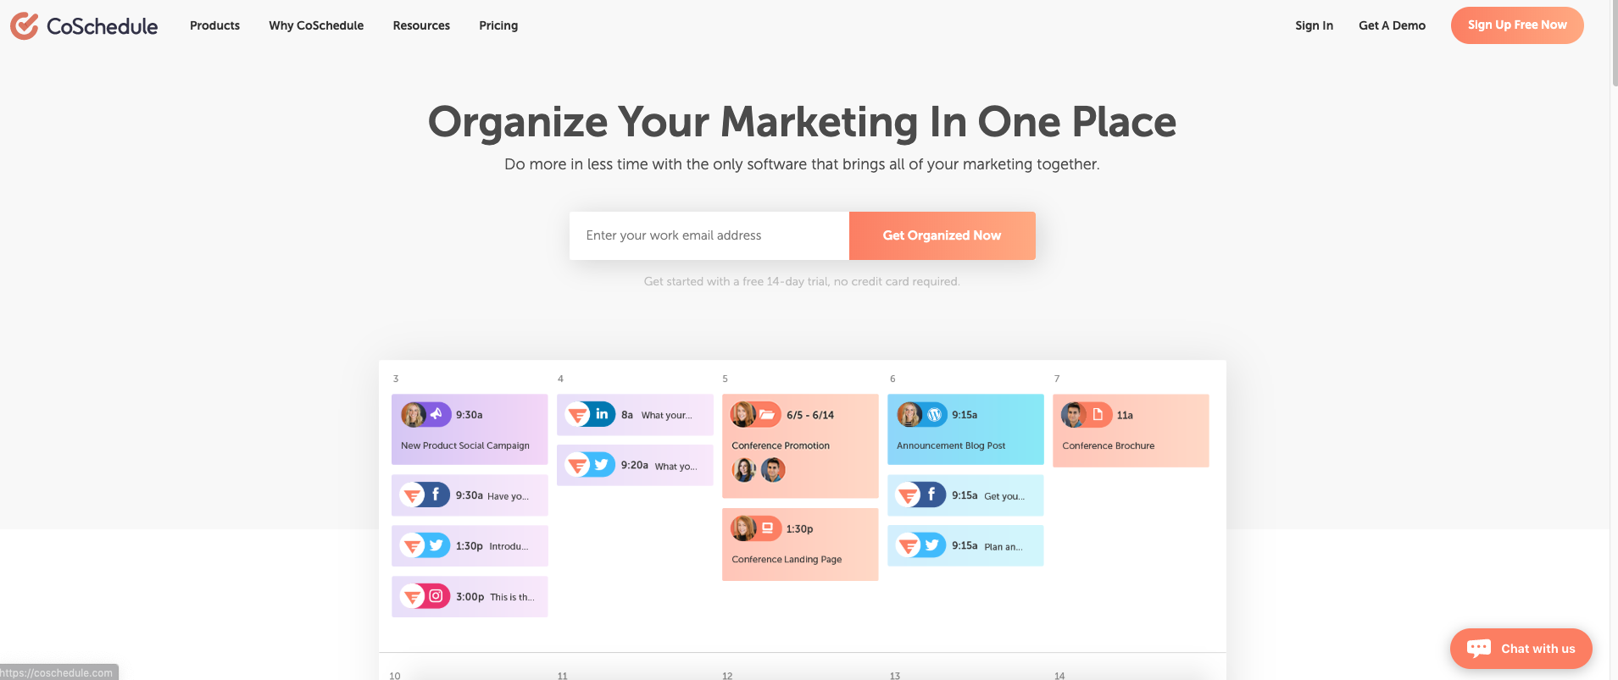Click the Sign In link
Image resolution: width=1618 pixels, height=680 pixels.
click(1314, 25)
